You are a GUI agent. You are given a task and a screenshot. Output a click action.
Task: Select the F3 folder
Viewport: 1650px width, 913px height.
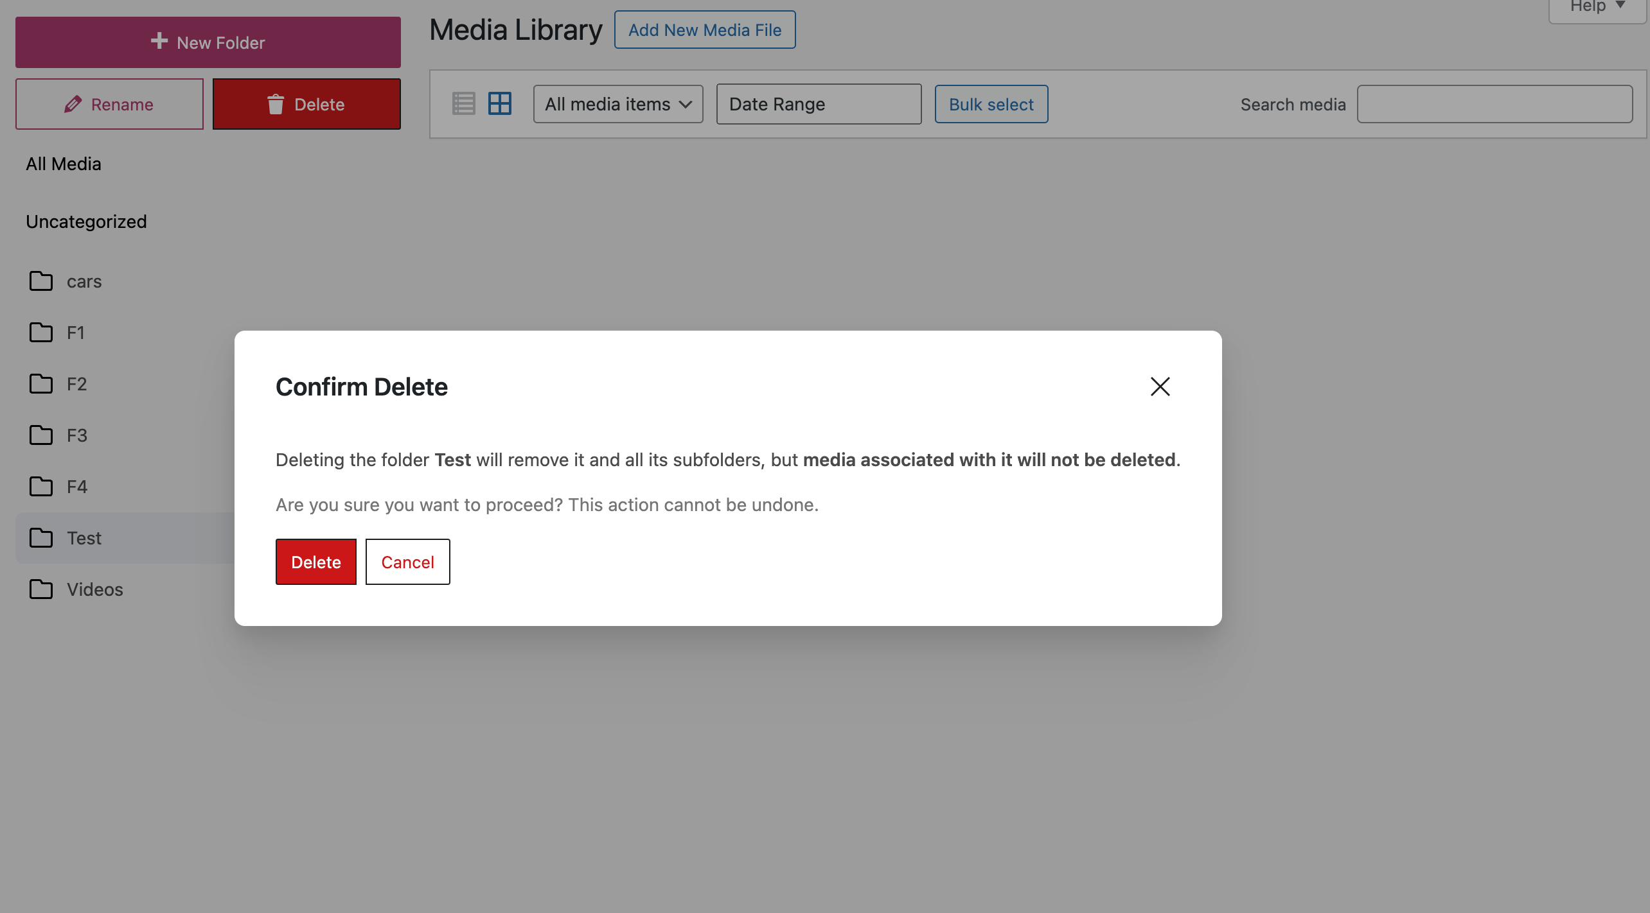[x=76, y=435]
